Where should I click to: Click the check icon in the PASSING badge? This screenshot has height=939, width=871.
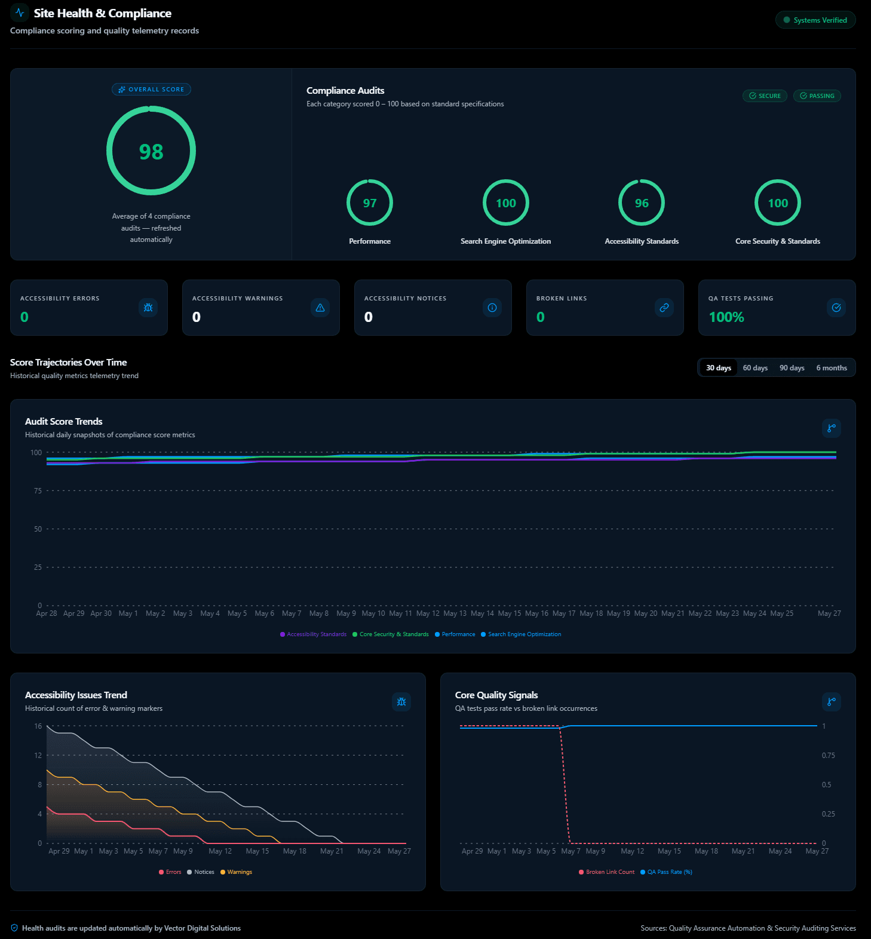803,96
